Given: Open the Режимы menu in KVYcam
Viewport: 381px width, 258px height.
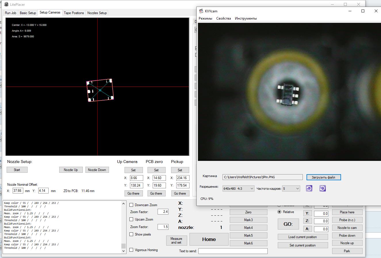Looking at the screenshot, I should click(205, 18).
